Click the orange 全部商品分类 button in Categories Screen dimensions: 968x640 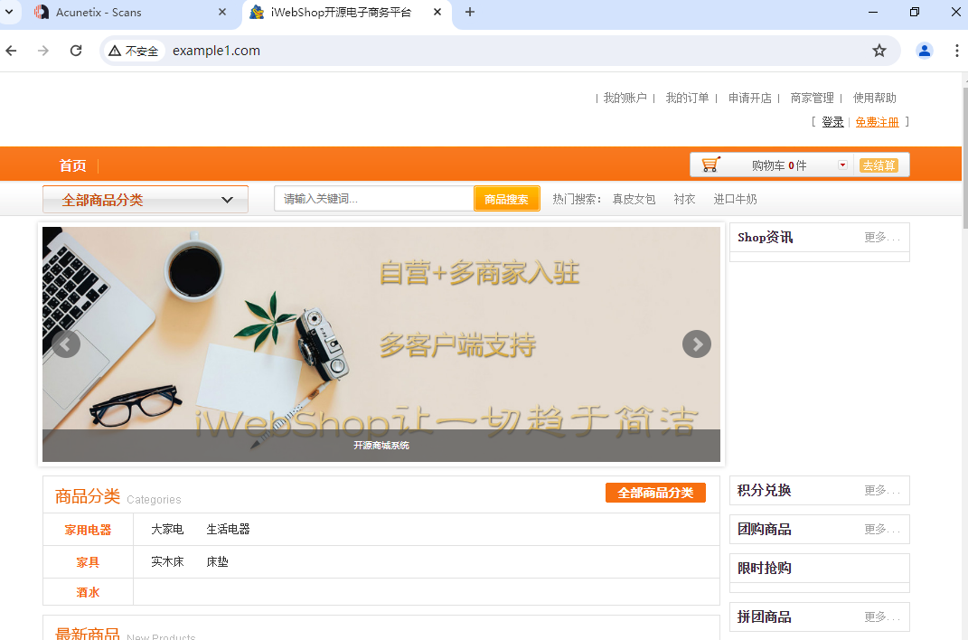click(655, 493)
